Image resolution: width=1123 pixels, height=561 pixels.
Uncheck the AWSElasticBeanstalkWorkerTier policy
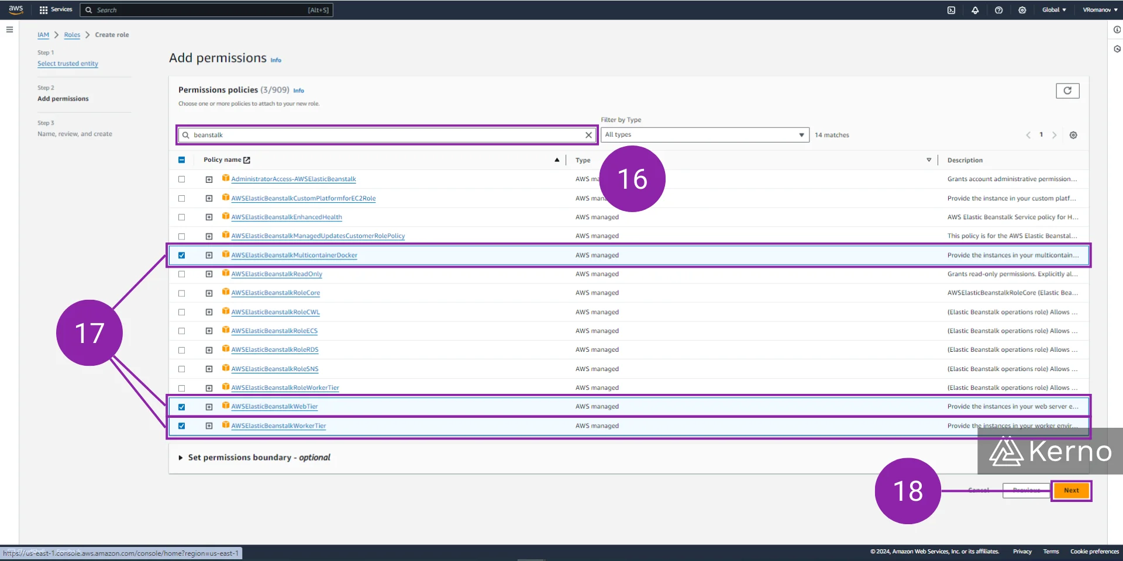click(181, 426)
